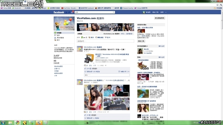The image size is (223, 125).
Task: Open the Home link in Facebook bar
Action: [x=162, y=12]
